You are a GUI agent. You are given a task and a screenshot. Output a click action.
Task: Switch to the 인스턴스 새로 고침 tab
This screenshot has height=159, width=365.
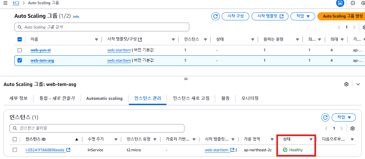point(191,98)
